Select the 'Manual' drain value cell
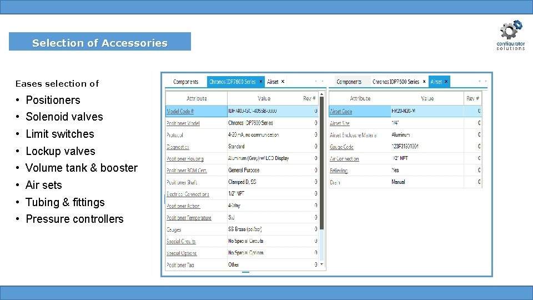The image size is (533, 300). (x=398, y=182)
